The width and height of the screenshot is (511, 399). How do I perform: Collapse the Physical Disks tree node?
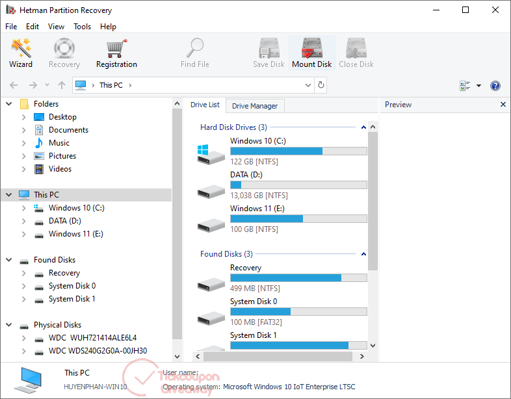click(x=9, y=325)
